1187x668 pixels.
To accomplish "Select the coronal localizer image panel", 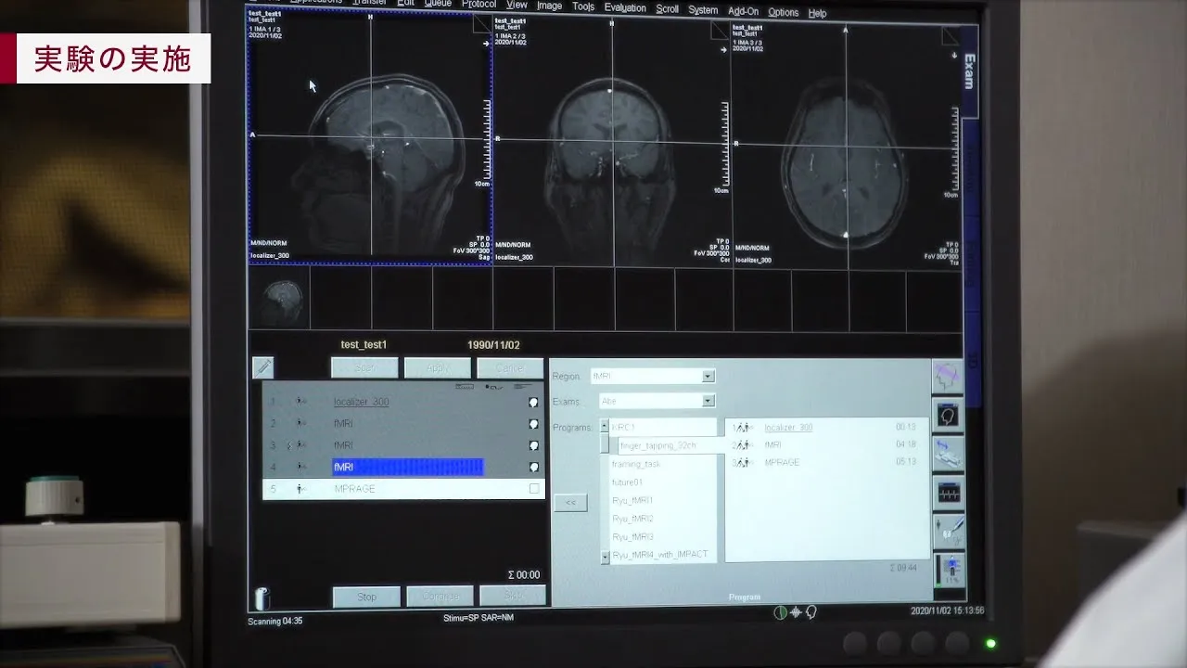I will (x=612, y=141).
